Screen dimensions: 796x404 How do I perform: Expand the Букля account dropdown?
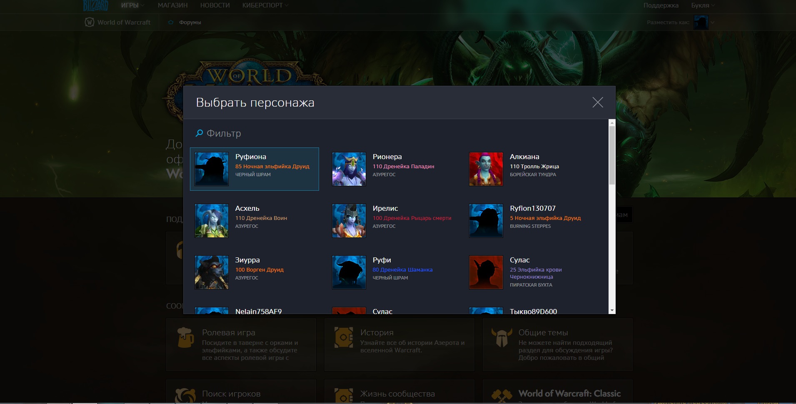pyautogui.click(x=703, y=5)
